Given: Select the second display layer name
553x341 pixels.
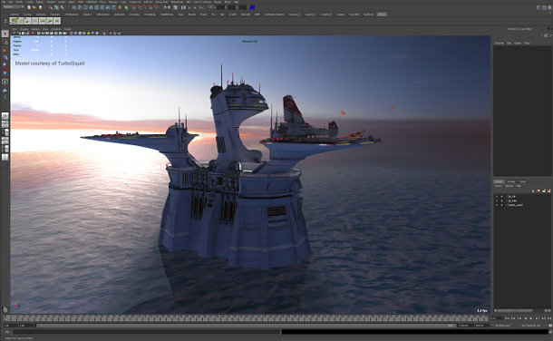Looking at the screenshot, I should pos(512,200).
